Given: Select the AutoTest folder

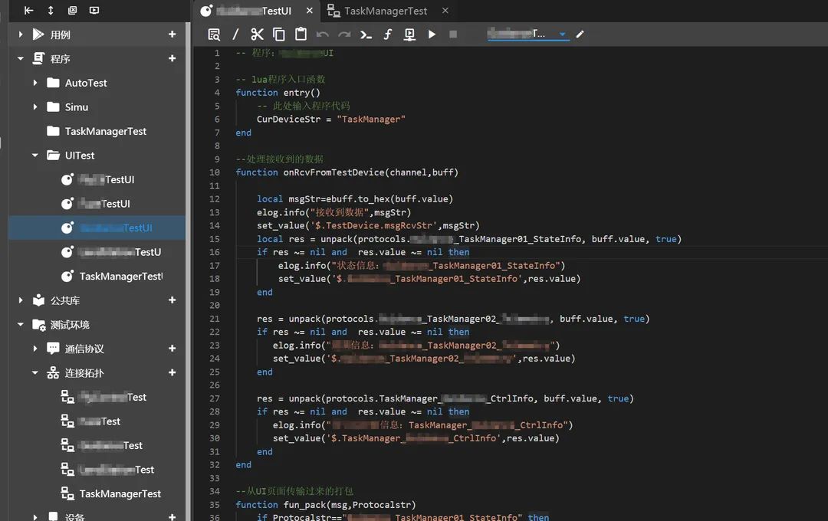Looking at the screenshot, I should coord(86,83).
